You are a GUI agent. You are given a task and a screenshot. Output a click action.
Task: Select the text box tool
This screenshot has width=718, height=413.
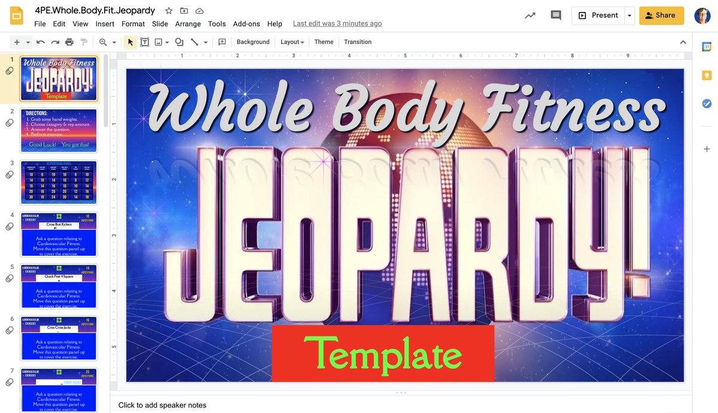[145, 42]
